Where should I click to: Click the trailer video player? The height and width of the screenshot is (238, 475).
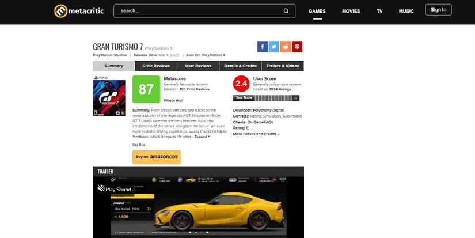coord(198,207)
